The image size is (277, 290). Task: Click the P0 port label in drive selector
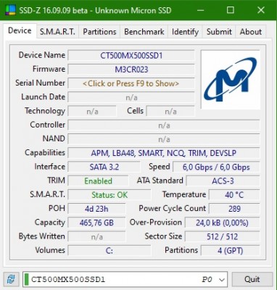tap(207, 280)
